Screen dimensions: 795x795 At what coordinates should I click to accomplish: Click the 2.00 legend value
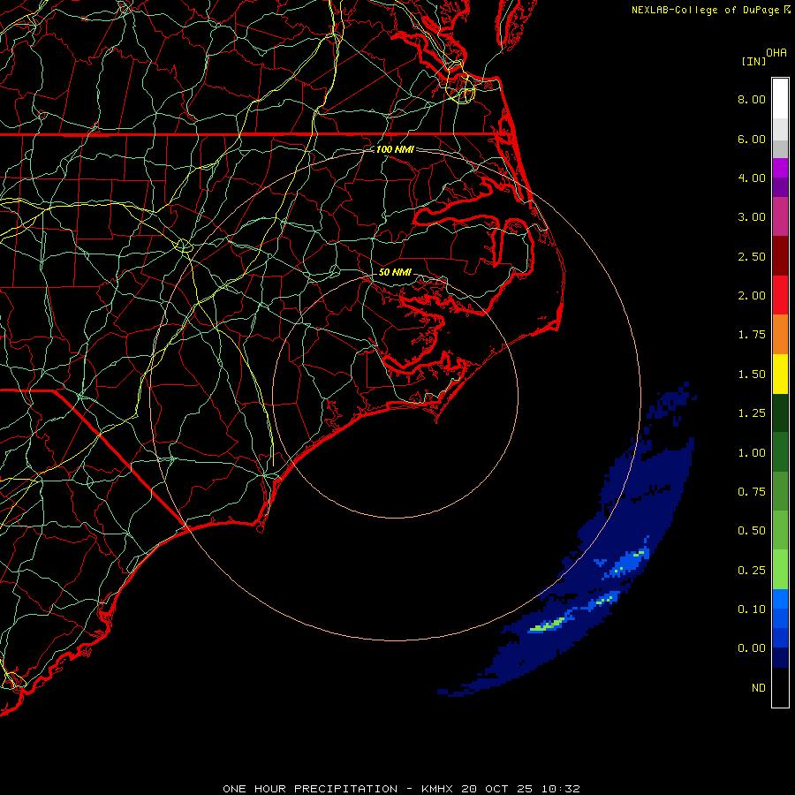(752, 296)
